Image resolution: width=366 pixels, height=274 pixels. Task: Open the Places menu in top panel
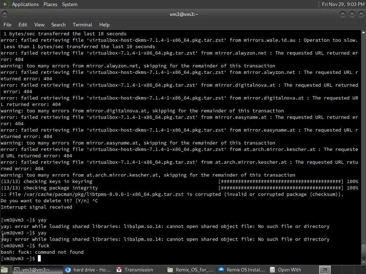[50, 4]
